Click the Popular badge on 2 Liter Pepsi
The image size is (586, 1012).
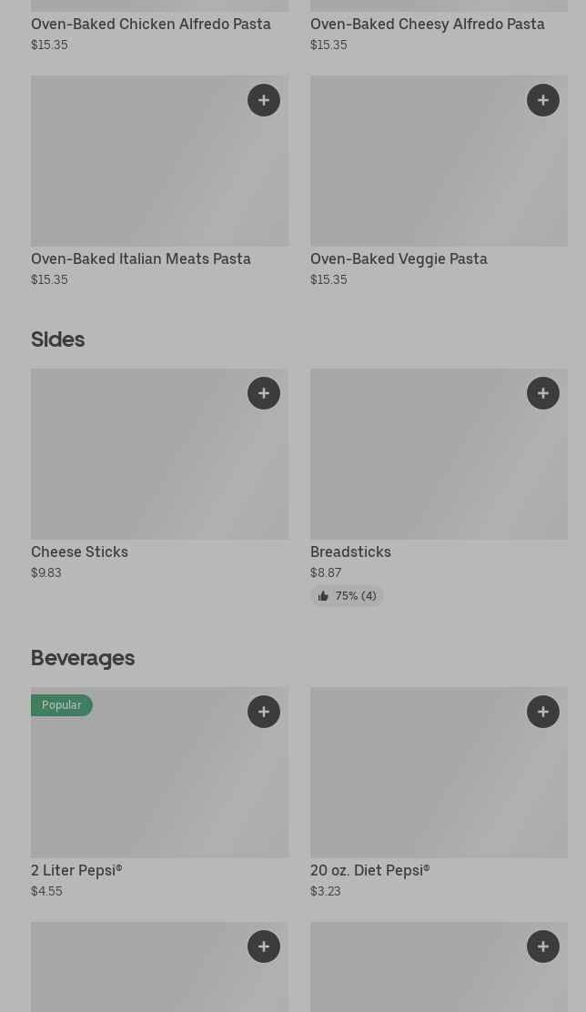pos(61,705)
